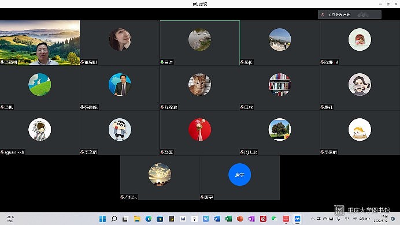Viewport: 400px width, 225px height.
Task: Open Word from the taskbar
Action: pos(217,219)
